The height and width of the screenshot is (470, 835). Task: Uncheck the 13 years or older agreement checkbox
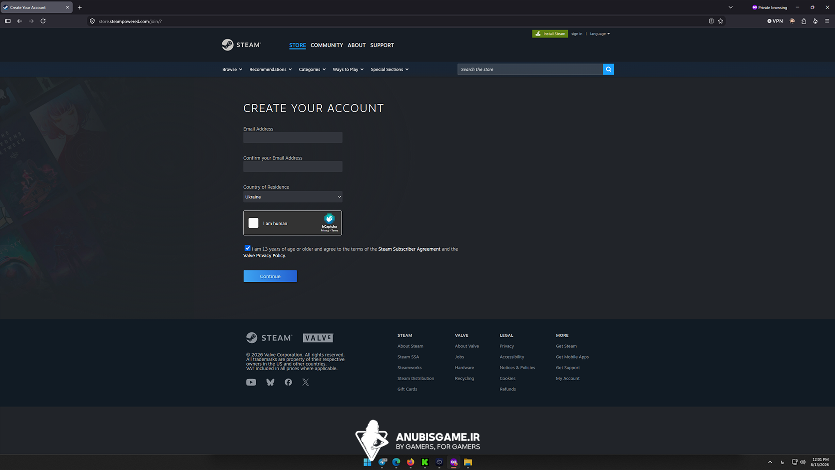[x=247, y=248]
